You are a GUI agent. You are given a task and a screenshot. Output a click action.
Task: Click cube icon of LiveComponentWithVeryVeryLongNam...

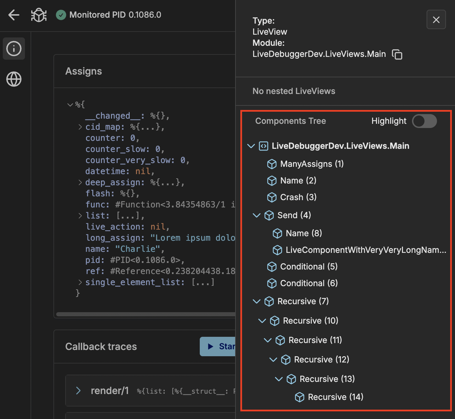point(277,250)
